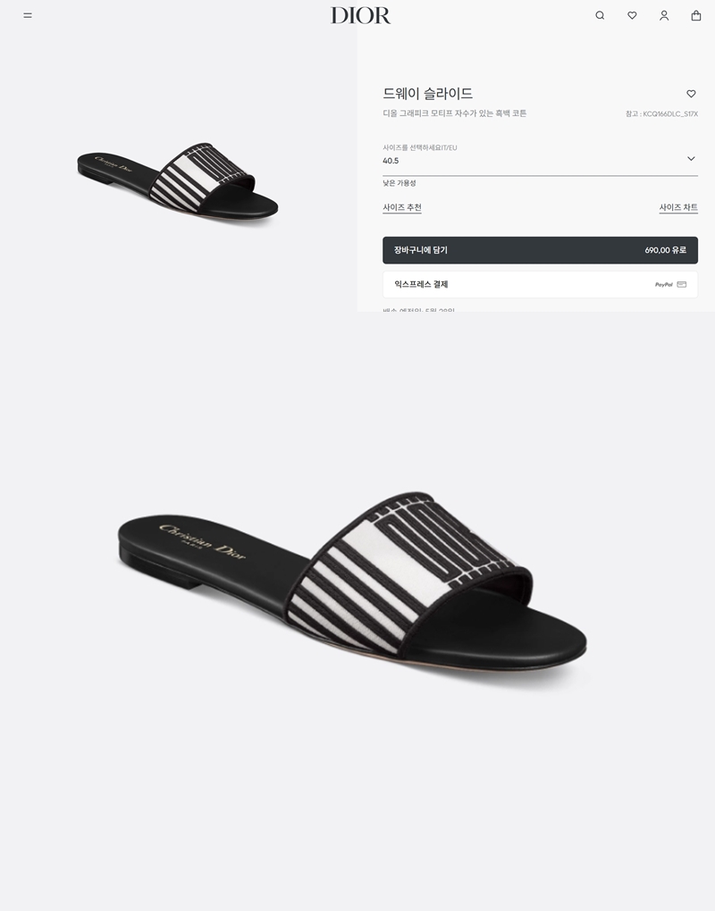This screenshot has width=715, height=911.
Task: Select the small slide sandal image
Action: point(178,180)
